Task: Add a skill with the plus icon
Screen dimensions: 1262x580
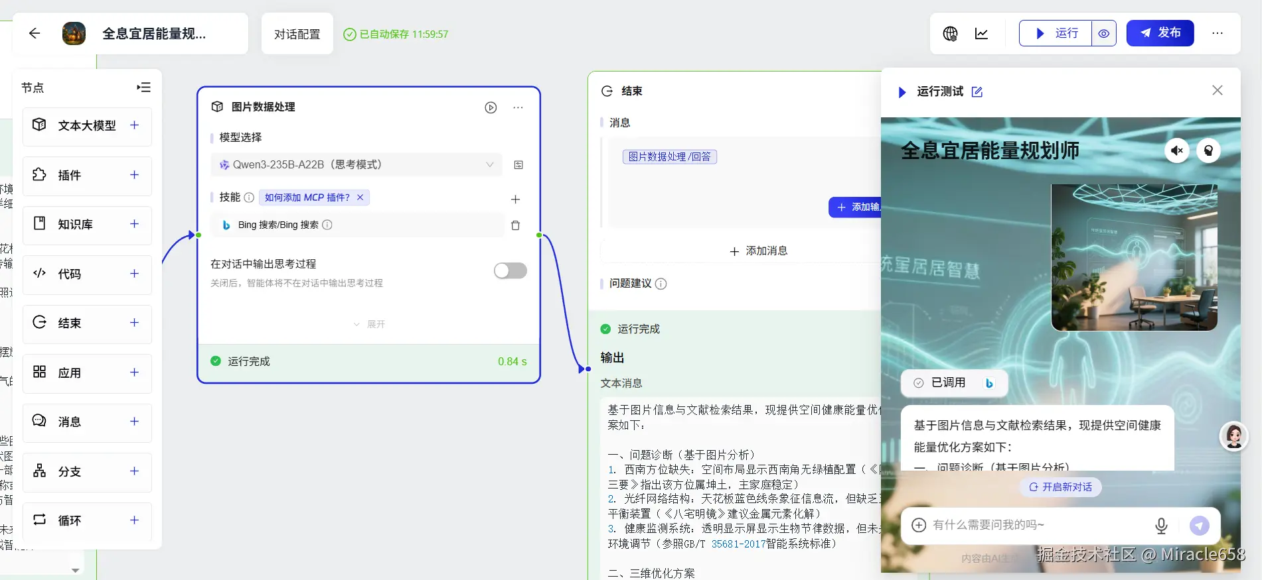Action: [x=515, y=199]
